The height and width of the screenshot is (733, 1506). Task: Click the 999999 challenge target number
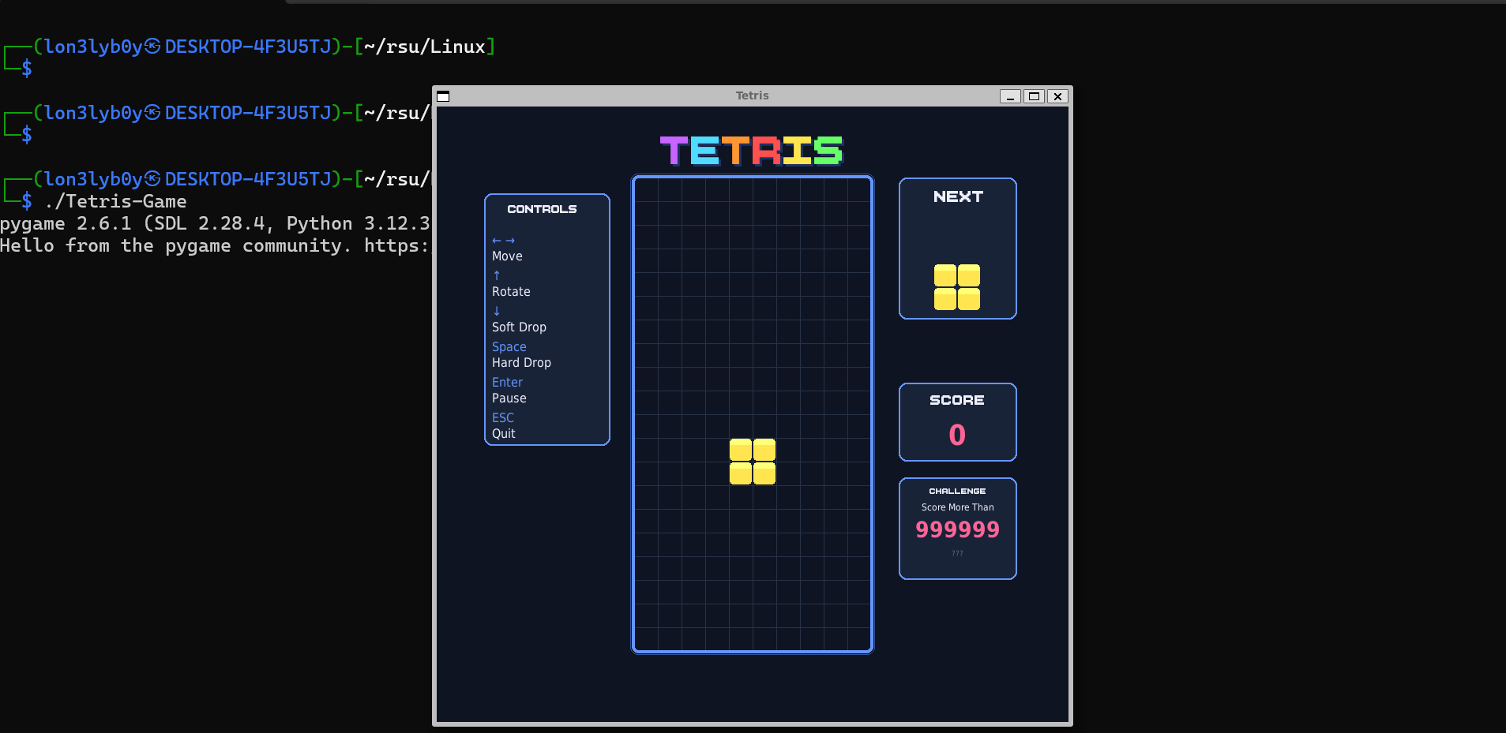[x=957, y=529]
